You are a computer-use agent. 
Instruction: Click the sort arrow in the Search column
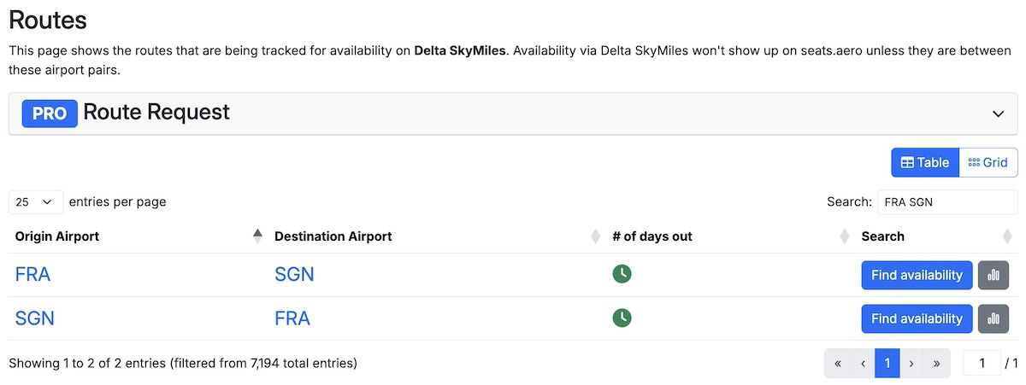click(x=1007, y=236)
